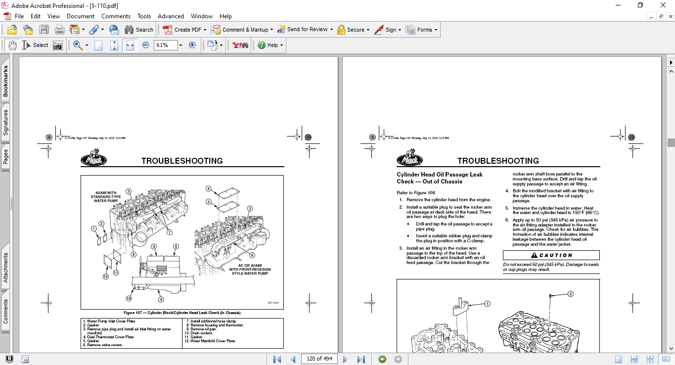Click the Email globe envelope icon
Image resolution: width=675 pixels, height=365 pixels.
pyautogui.click(x=114, y=30)
